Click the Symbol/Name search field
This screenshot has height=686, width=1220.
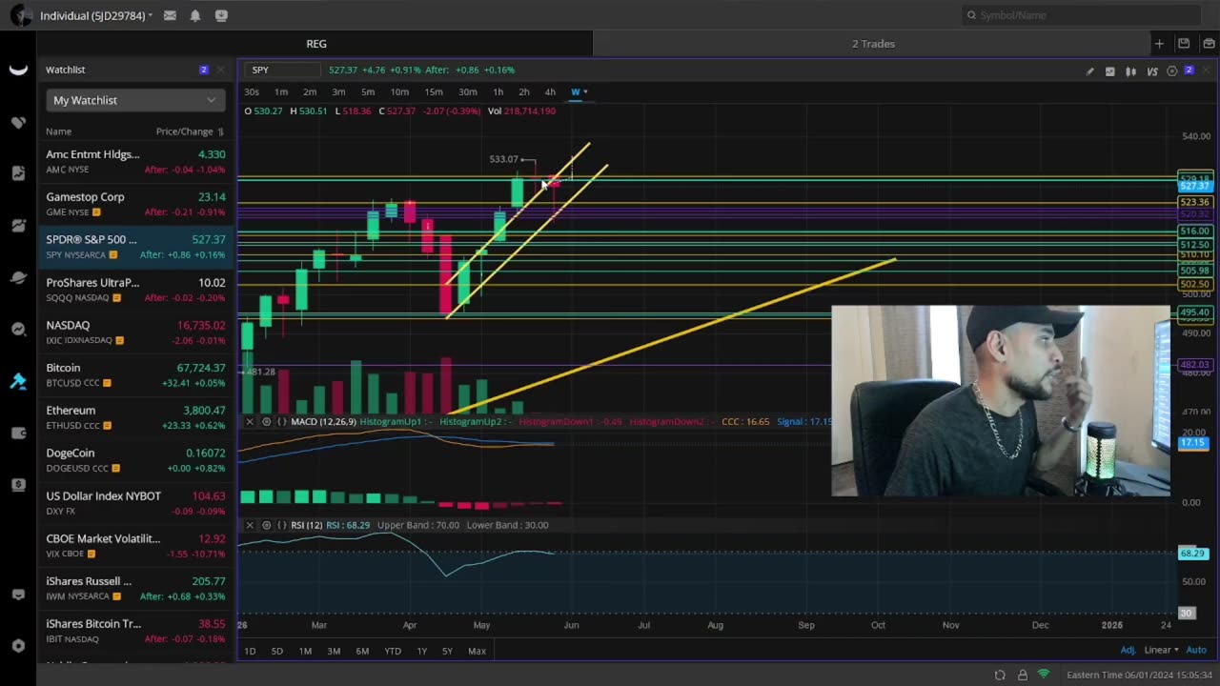pyautogui.click(x=1082, y=15)
